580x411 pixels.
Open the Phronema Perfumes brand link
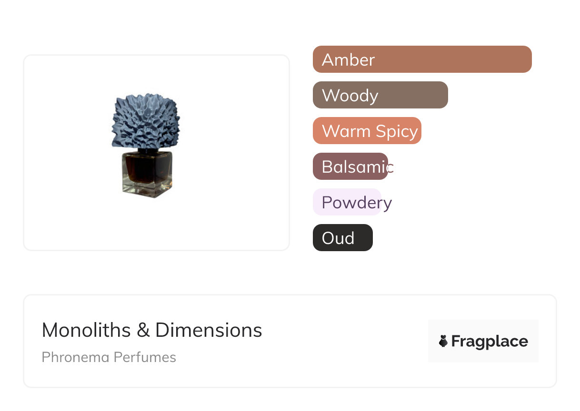pos(109,357)
